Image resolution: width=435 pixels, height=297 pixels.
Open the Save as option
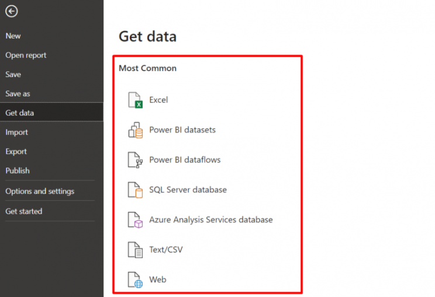(x=18, y=94)
